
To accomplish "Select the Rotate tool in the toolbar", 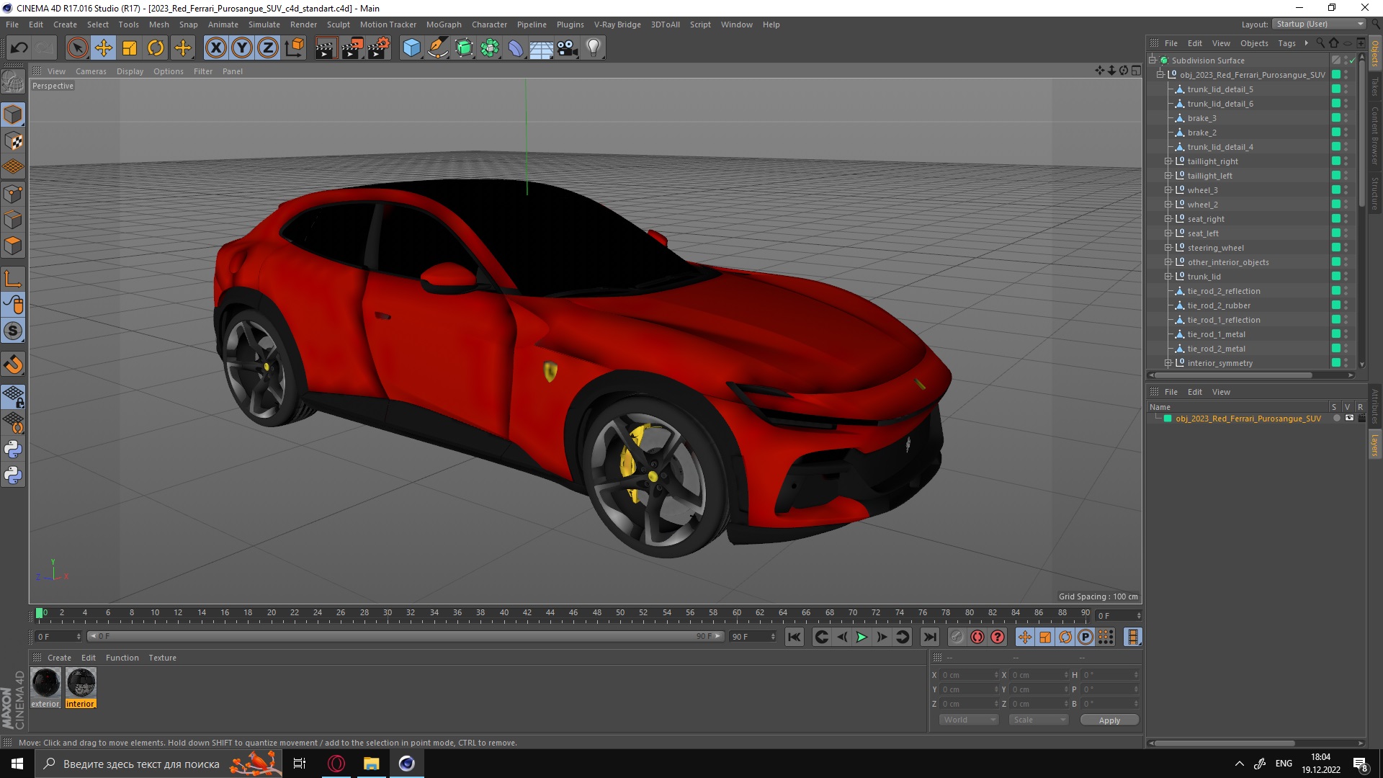I will [156, 48].
